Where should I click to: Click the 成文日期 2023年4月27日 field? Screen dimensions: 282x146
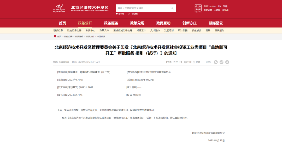click(140, 80)
